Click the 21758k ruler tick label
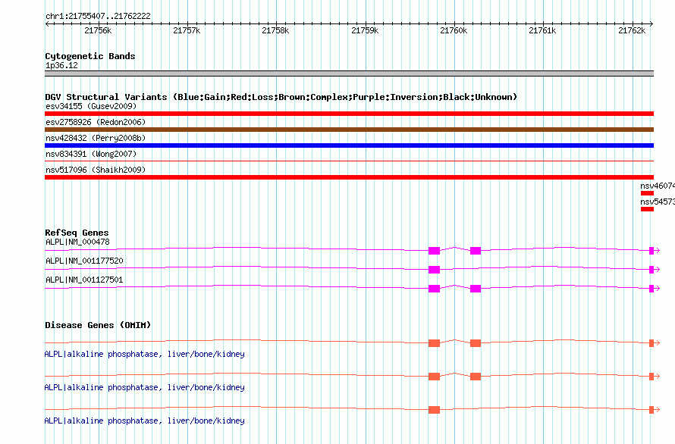This screenshot has height=444, width=675. [275, 30]
